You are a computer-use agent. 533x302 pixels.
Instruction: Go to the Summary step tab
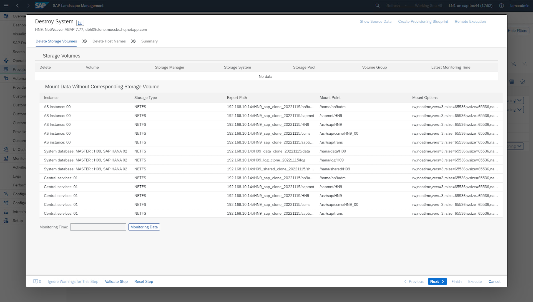click(149, 41)
